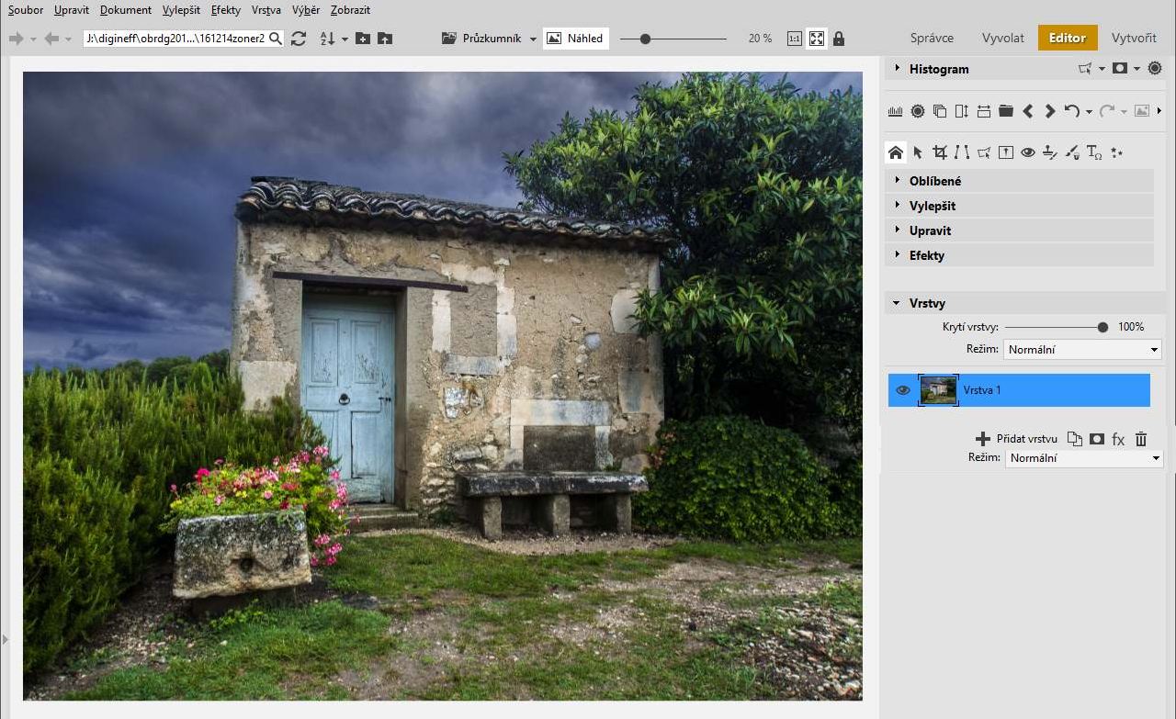Go to previous image with left chevron

click(1027, 111)
